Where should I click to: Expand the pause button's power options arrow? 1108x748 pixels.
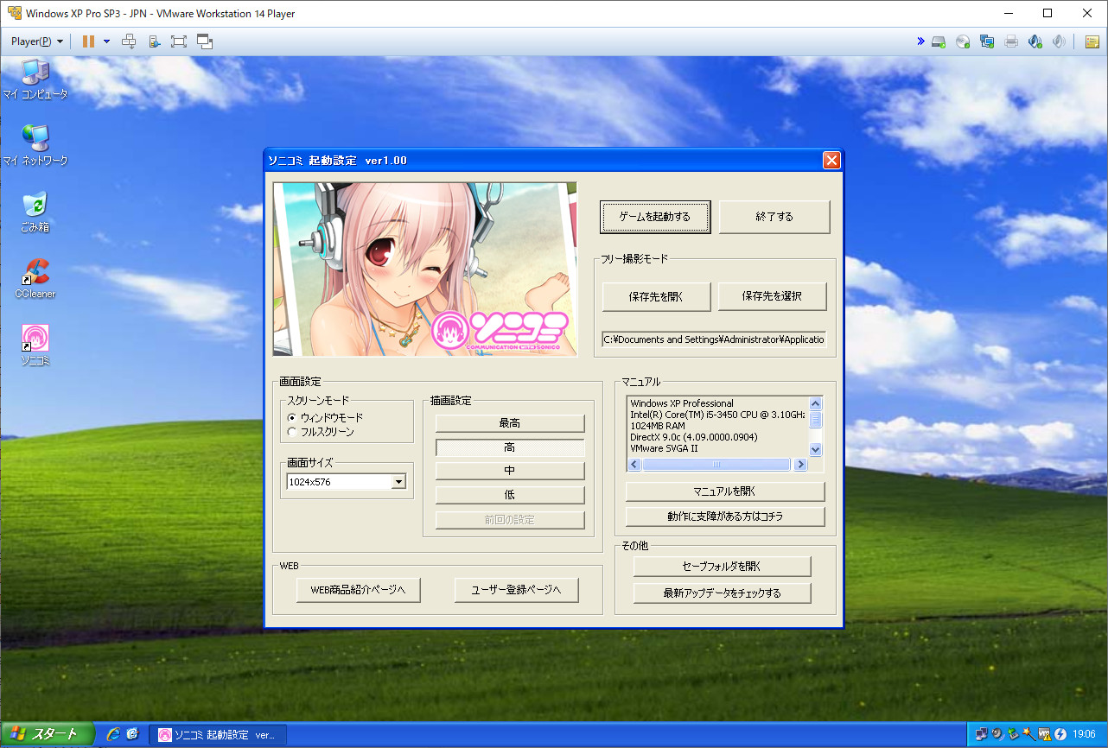(106, 41)
